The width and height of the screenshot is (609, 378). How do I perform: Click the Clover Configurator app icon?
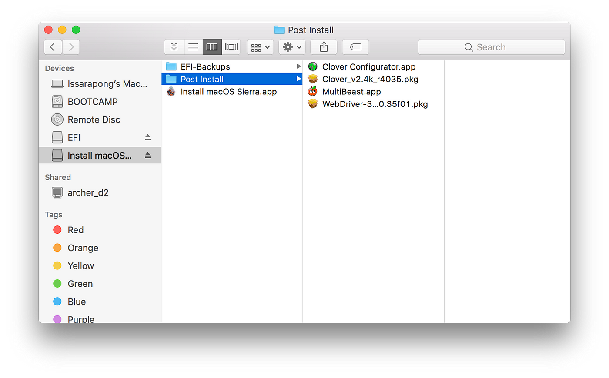pos(313,66)
